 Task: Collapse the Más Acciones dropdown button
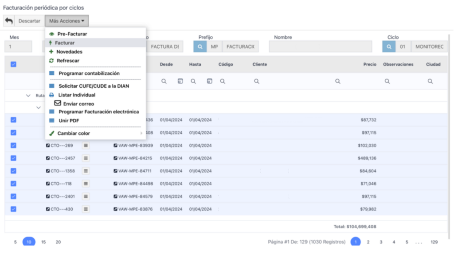pyautogui.click(x=67, y=21)
